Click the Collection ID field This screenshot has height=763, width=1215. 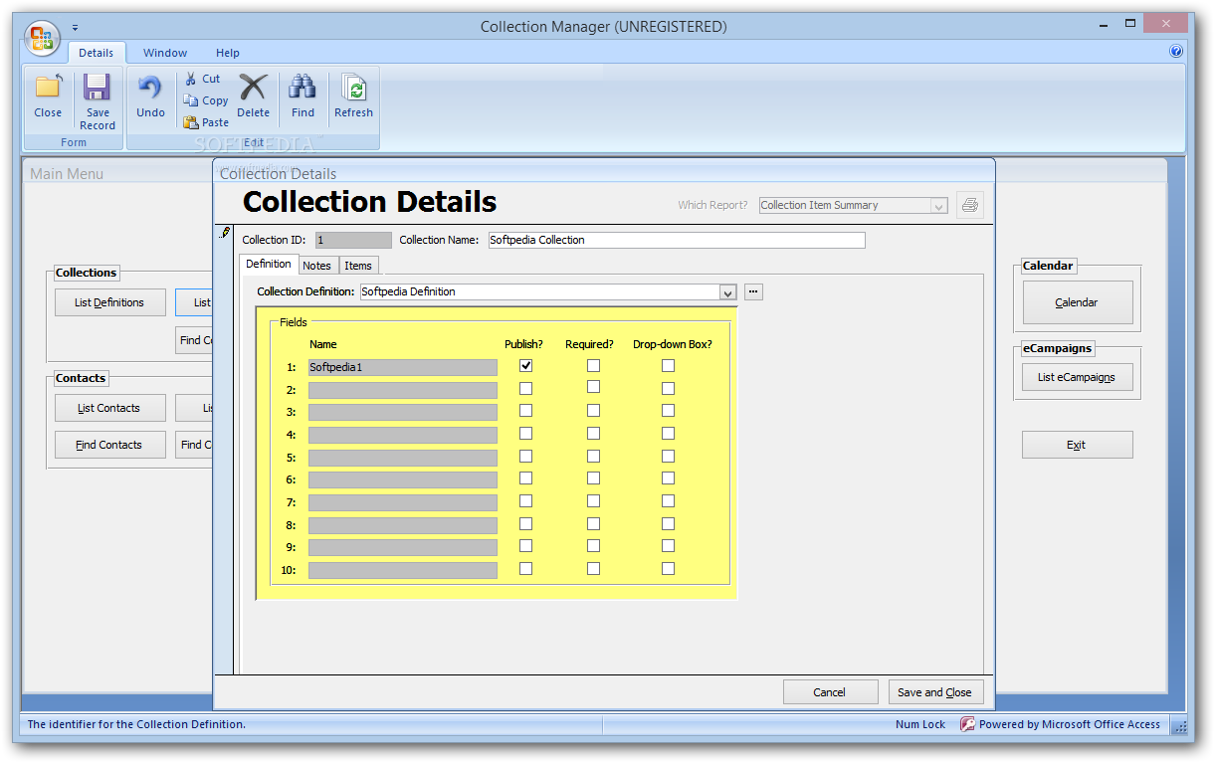(353, 240)
